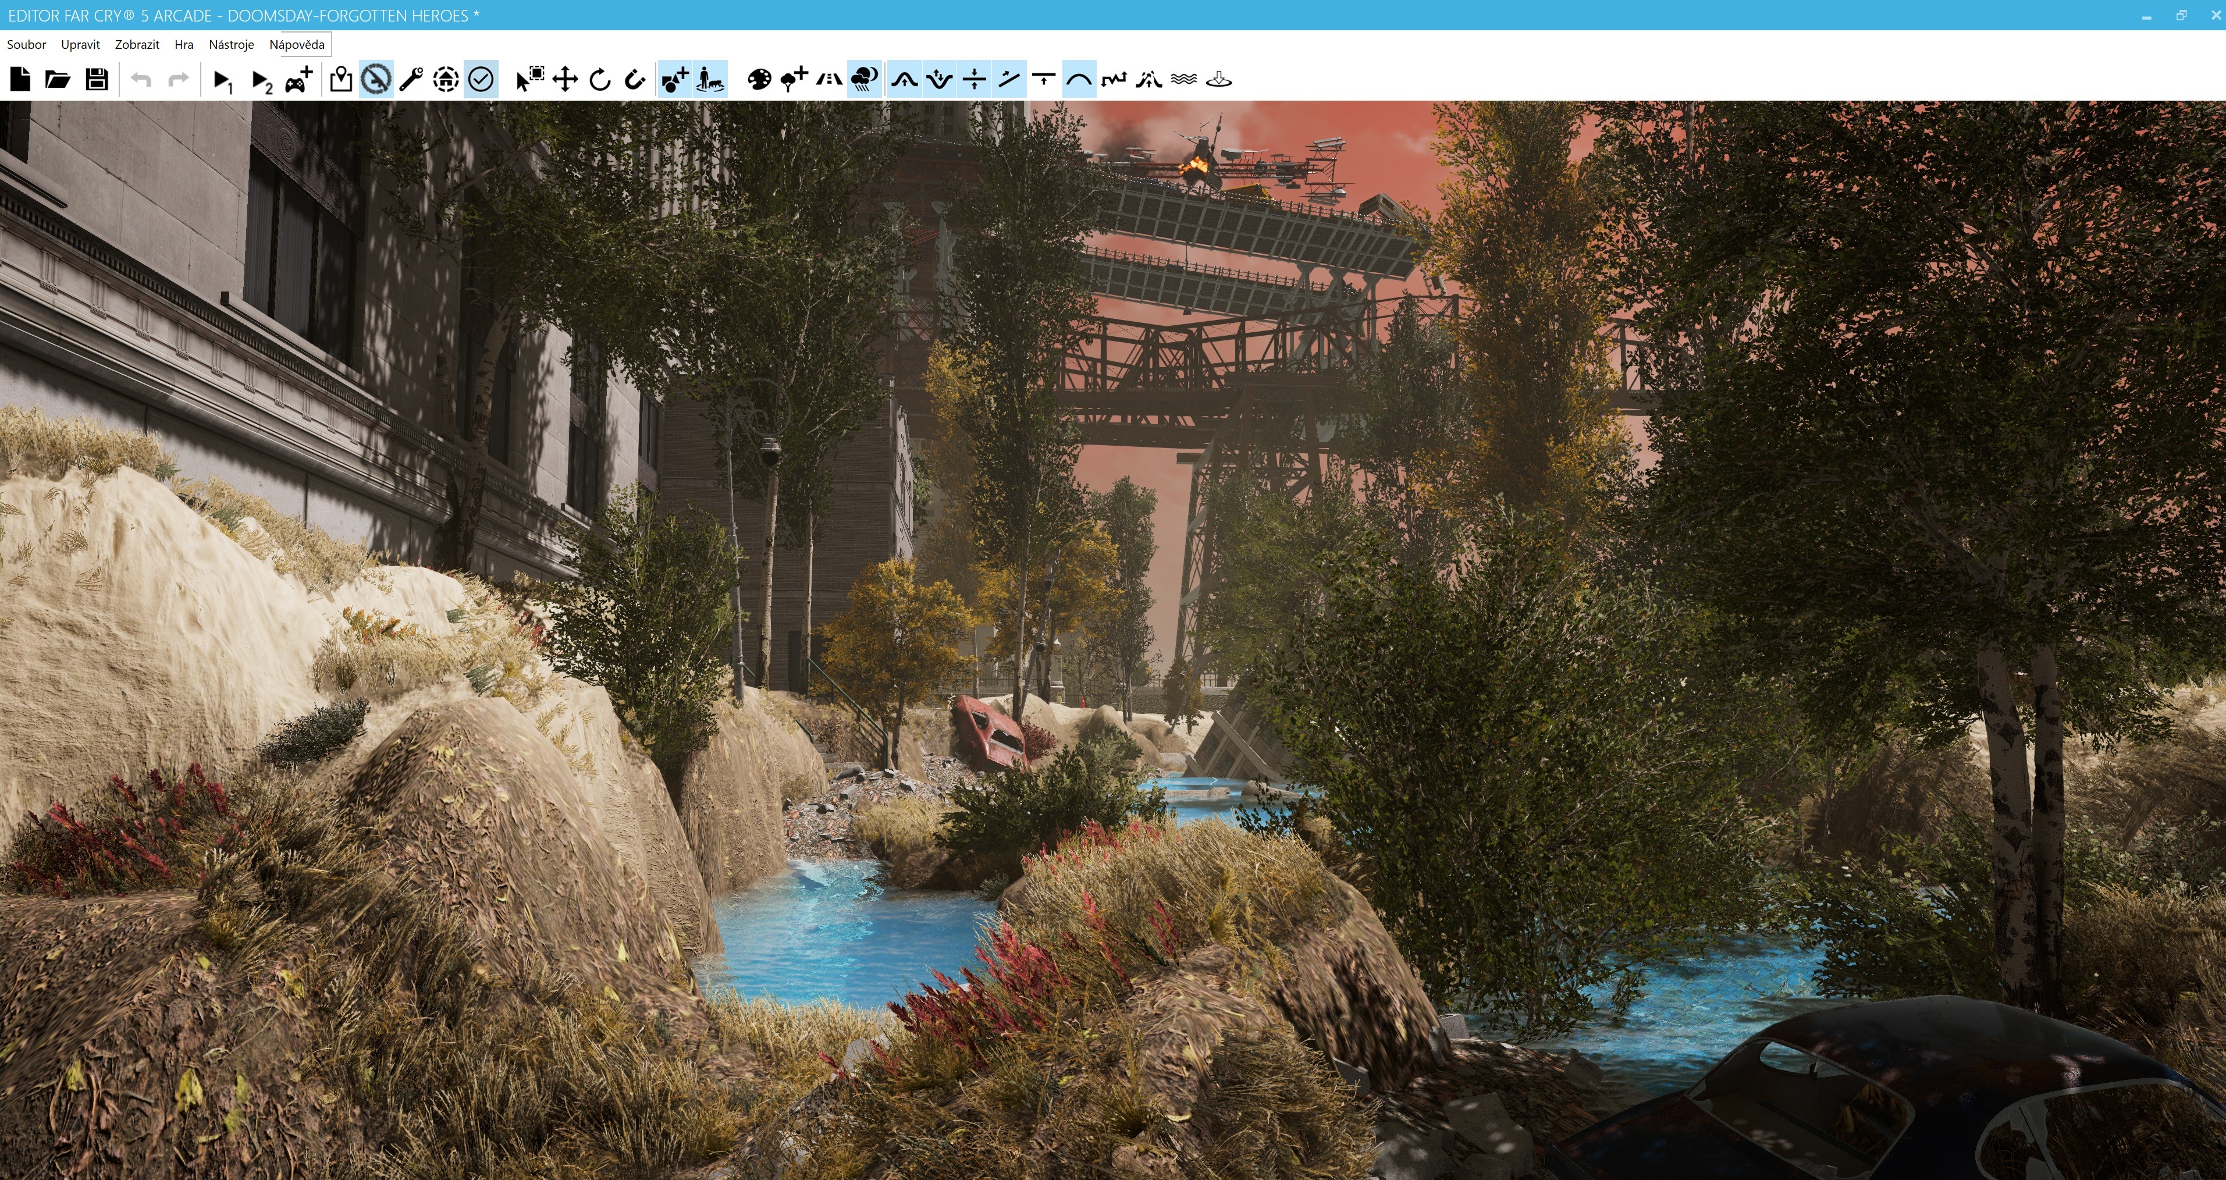The height and width of the screenshot is (1180, 2226).
Task: Click the gamepad with plus icon
Action: pyautogui.click(x=299, y=80)
